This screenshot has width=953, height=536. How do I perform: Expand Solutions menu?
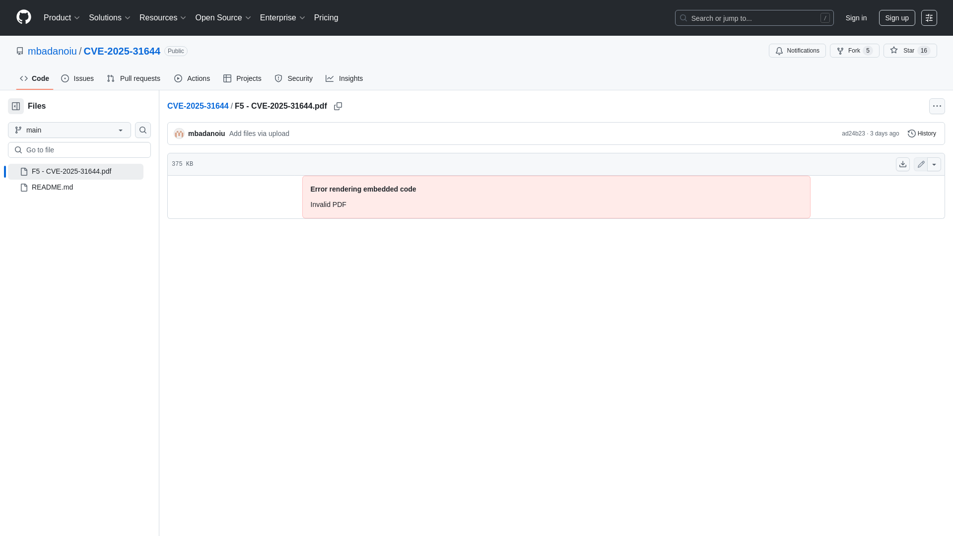click(110, 18)
